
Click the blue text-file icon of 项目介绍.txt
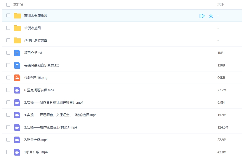(x=17, y=53)
